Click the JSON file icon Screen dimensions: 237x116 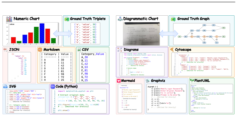click(5, 50)
